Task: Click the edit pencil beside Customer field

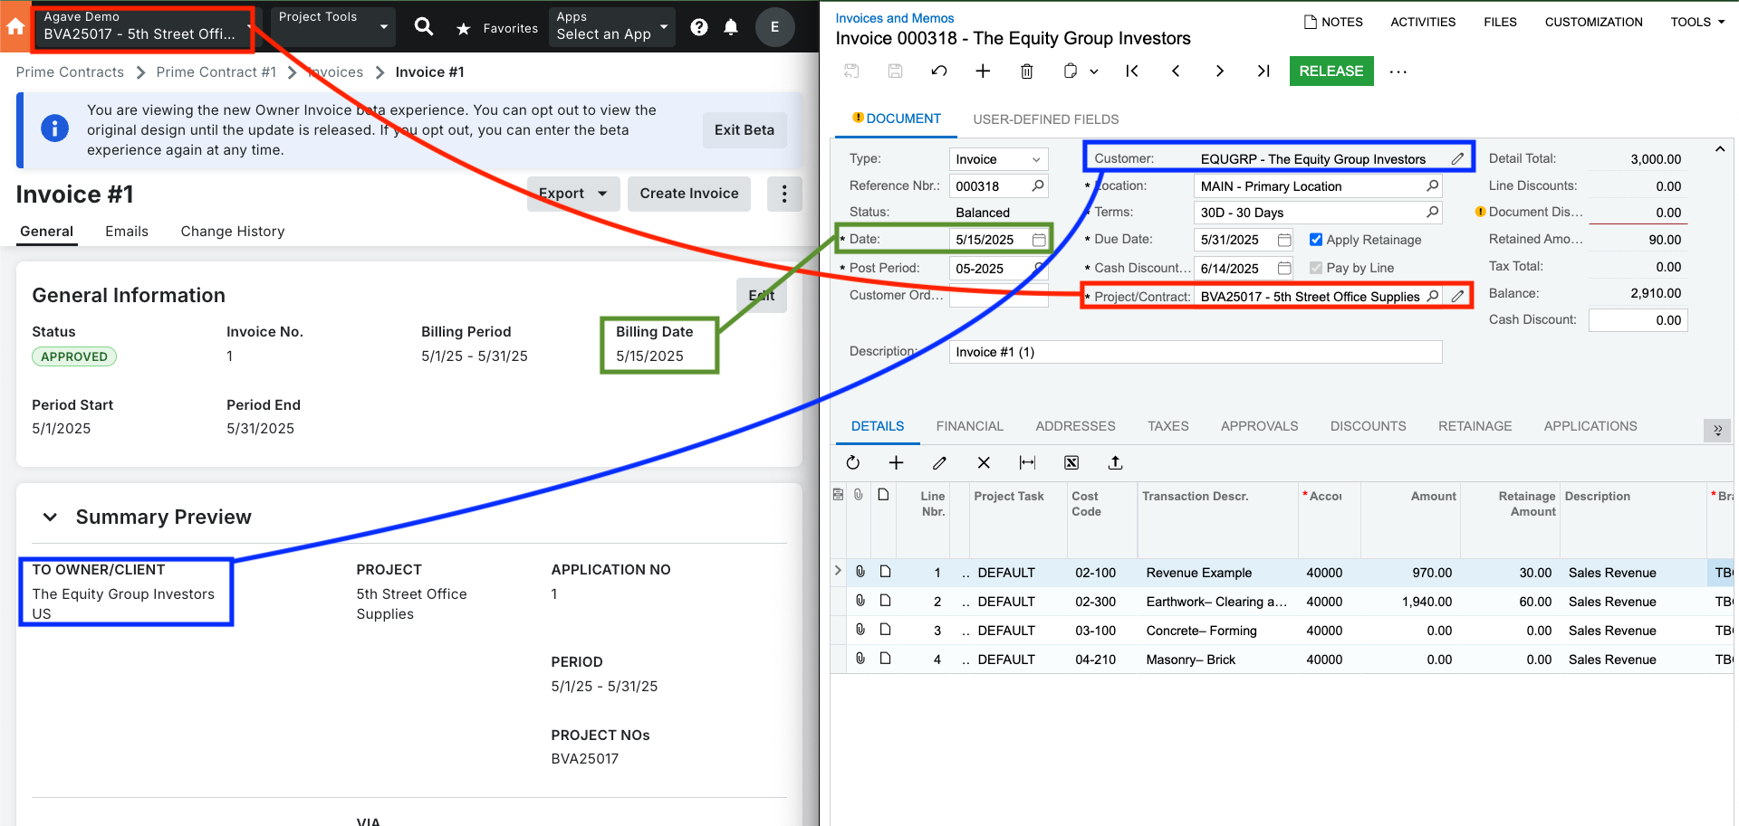Action: pyautogui.click(x=1457, y=158)
